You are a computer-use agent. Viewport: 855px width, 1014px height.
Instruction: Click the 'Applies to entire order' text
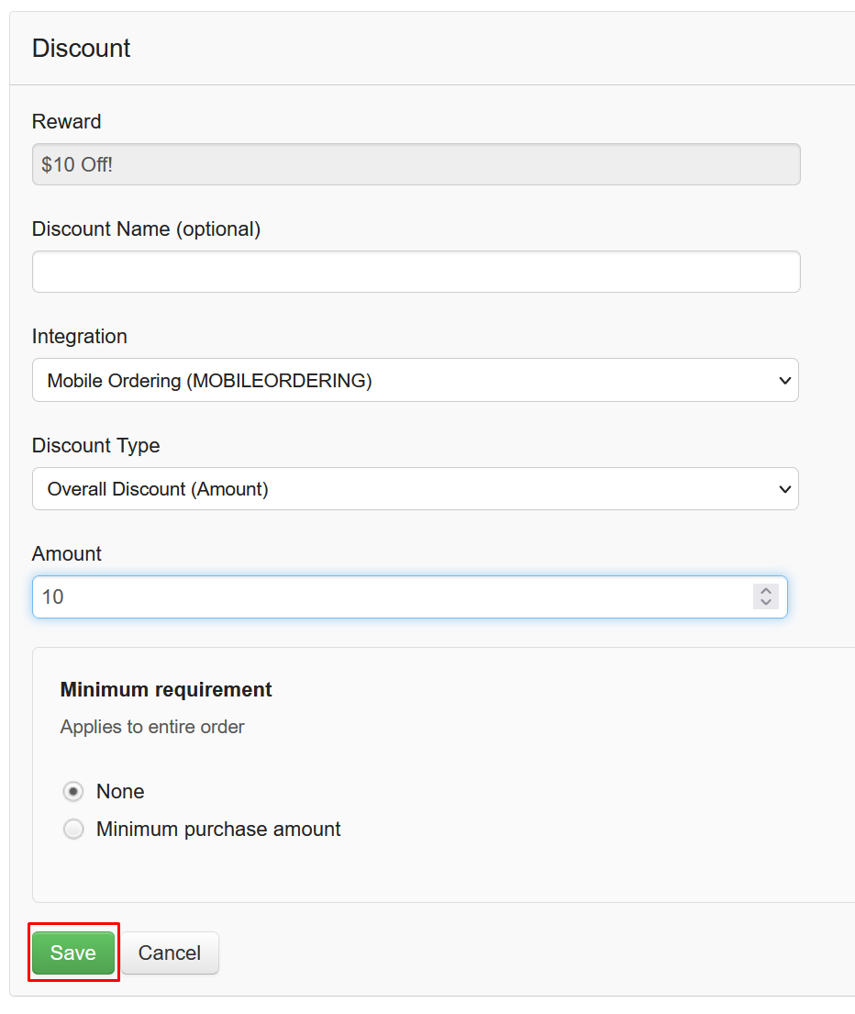(x=152, y=727)
